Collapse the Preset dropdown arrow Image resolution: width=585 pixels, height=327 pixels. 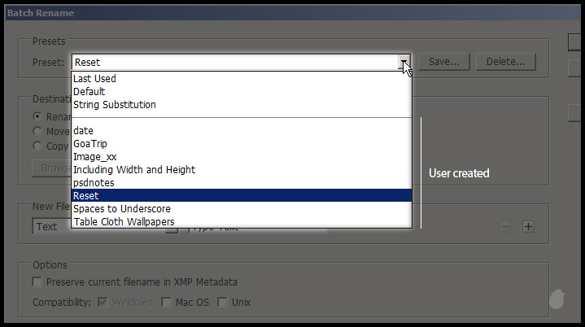point(404,62)
